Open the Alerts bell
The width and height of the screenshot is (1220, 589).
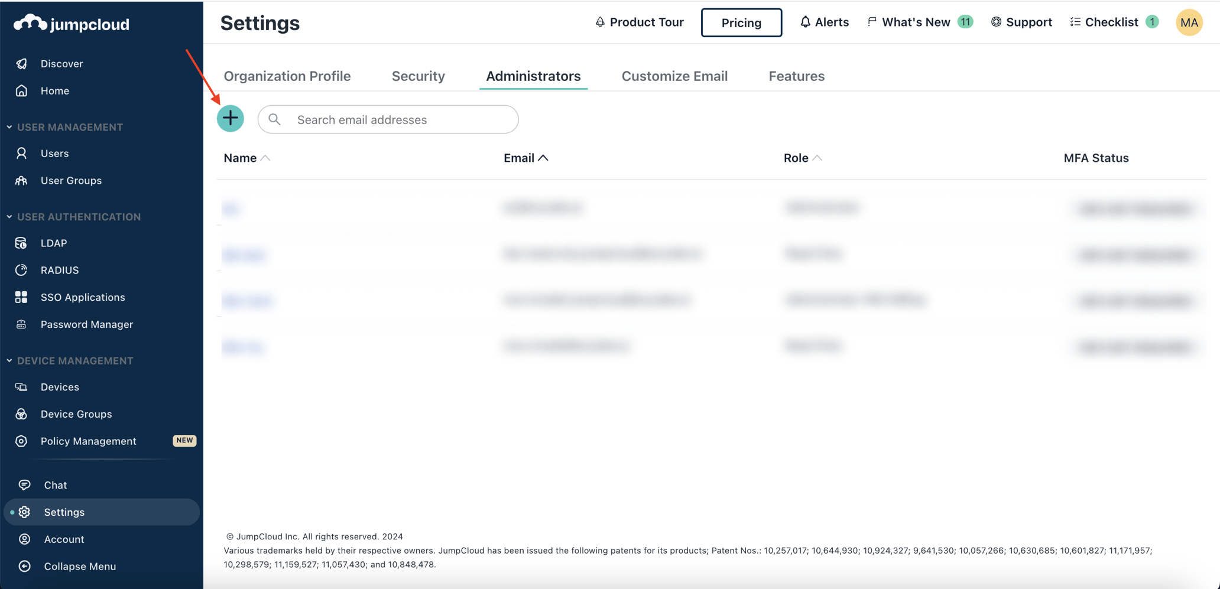(x=824, y=22)
